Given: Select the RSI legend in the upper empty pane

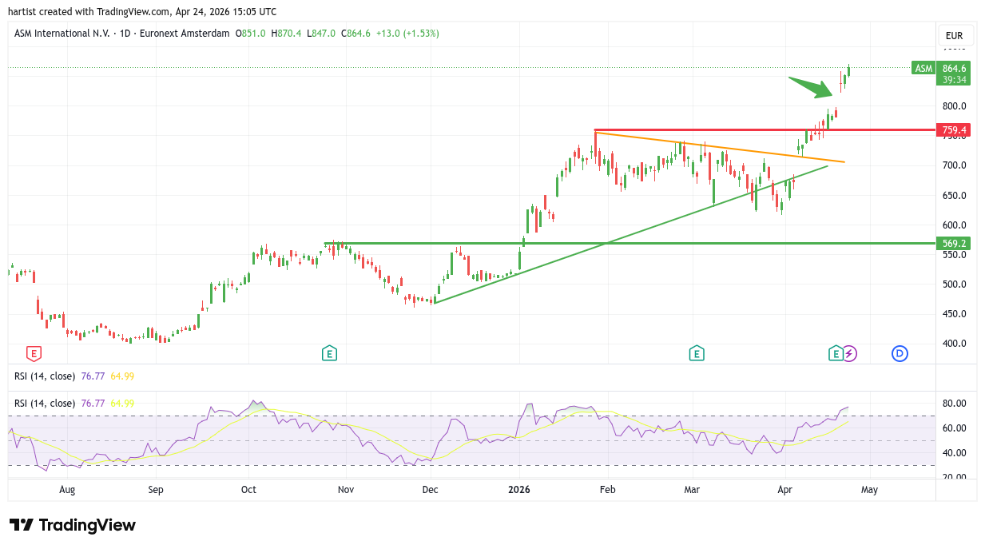Looking at the screenshot, I should [45, 376].
